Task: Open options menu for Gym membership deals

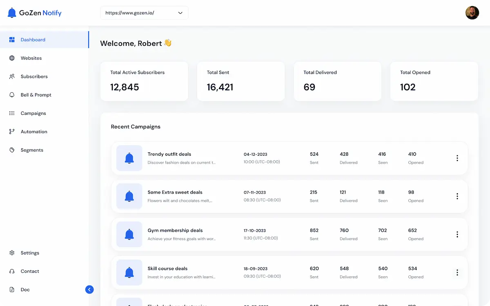Action: [457, 234]
